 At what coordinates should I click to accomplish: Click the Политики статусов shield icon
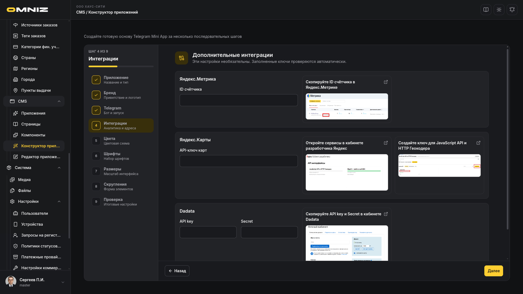click(16, 246)
